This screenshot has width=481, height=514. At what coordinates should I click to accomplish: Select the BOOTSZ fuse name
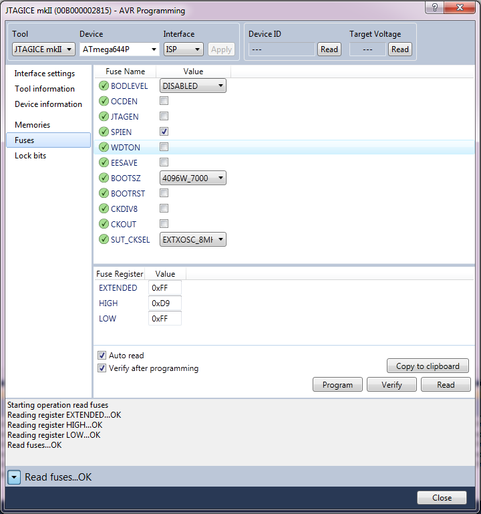click(x=126, y=178)
